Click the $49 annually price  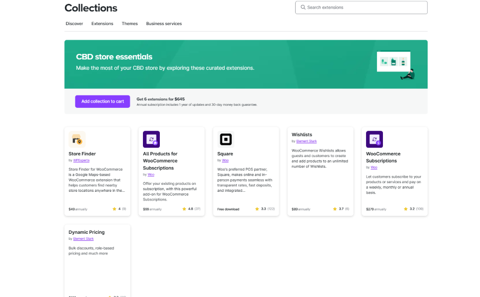pyautogui.click(x=78, y=209)
